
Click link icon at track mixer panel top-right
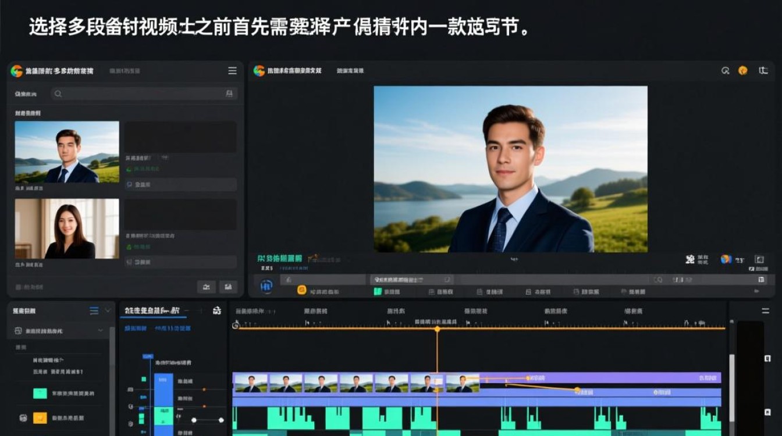217,311
